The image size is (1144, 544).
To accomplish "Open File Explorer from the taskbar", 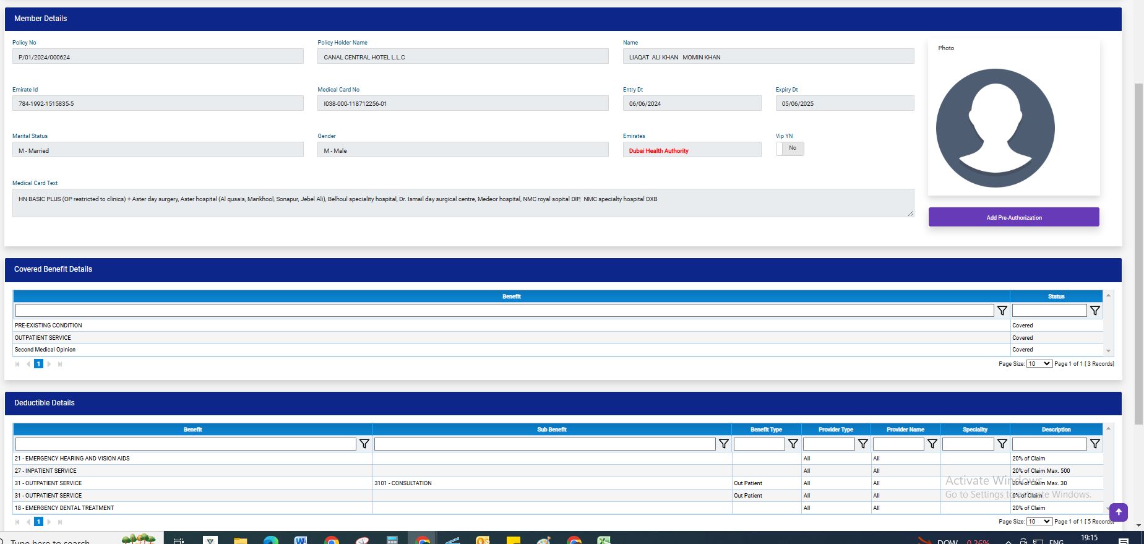I will tap(240, 540).
